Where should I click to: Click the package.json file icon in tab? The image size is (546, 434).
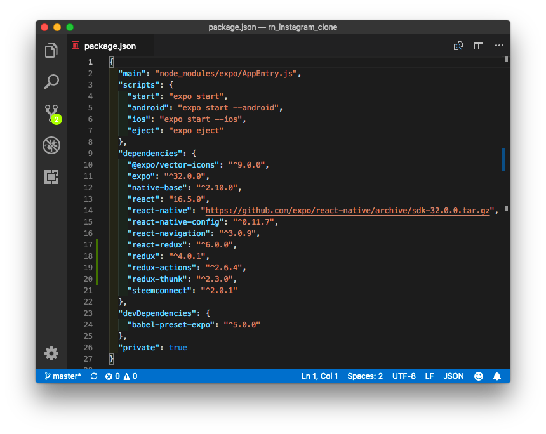[x=76, y=46]
